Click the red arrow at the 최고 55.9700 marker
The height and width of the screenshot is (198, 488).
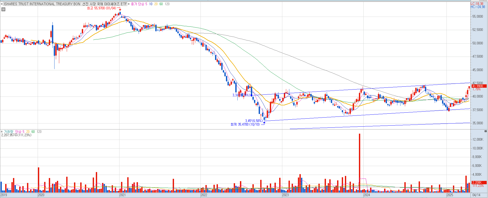pos(119,10)
